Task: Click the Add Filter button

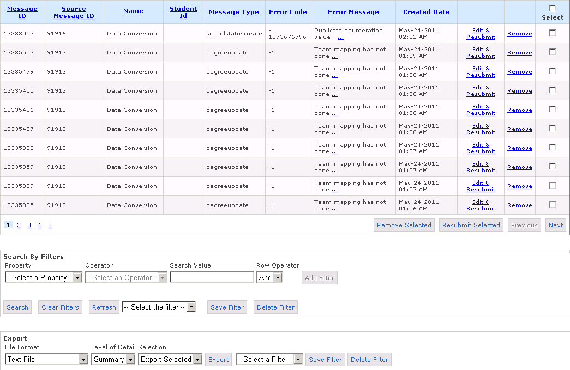Action: click(x=320, y=278)
